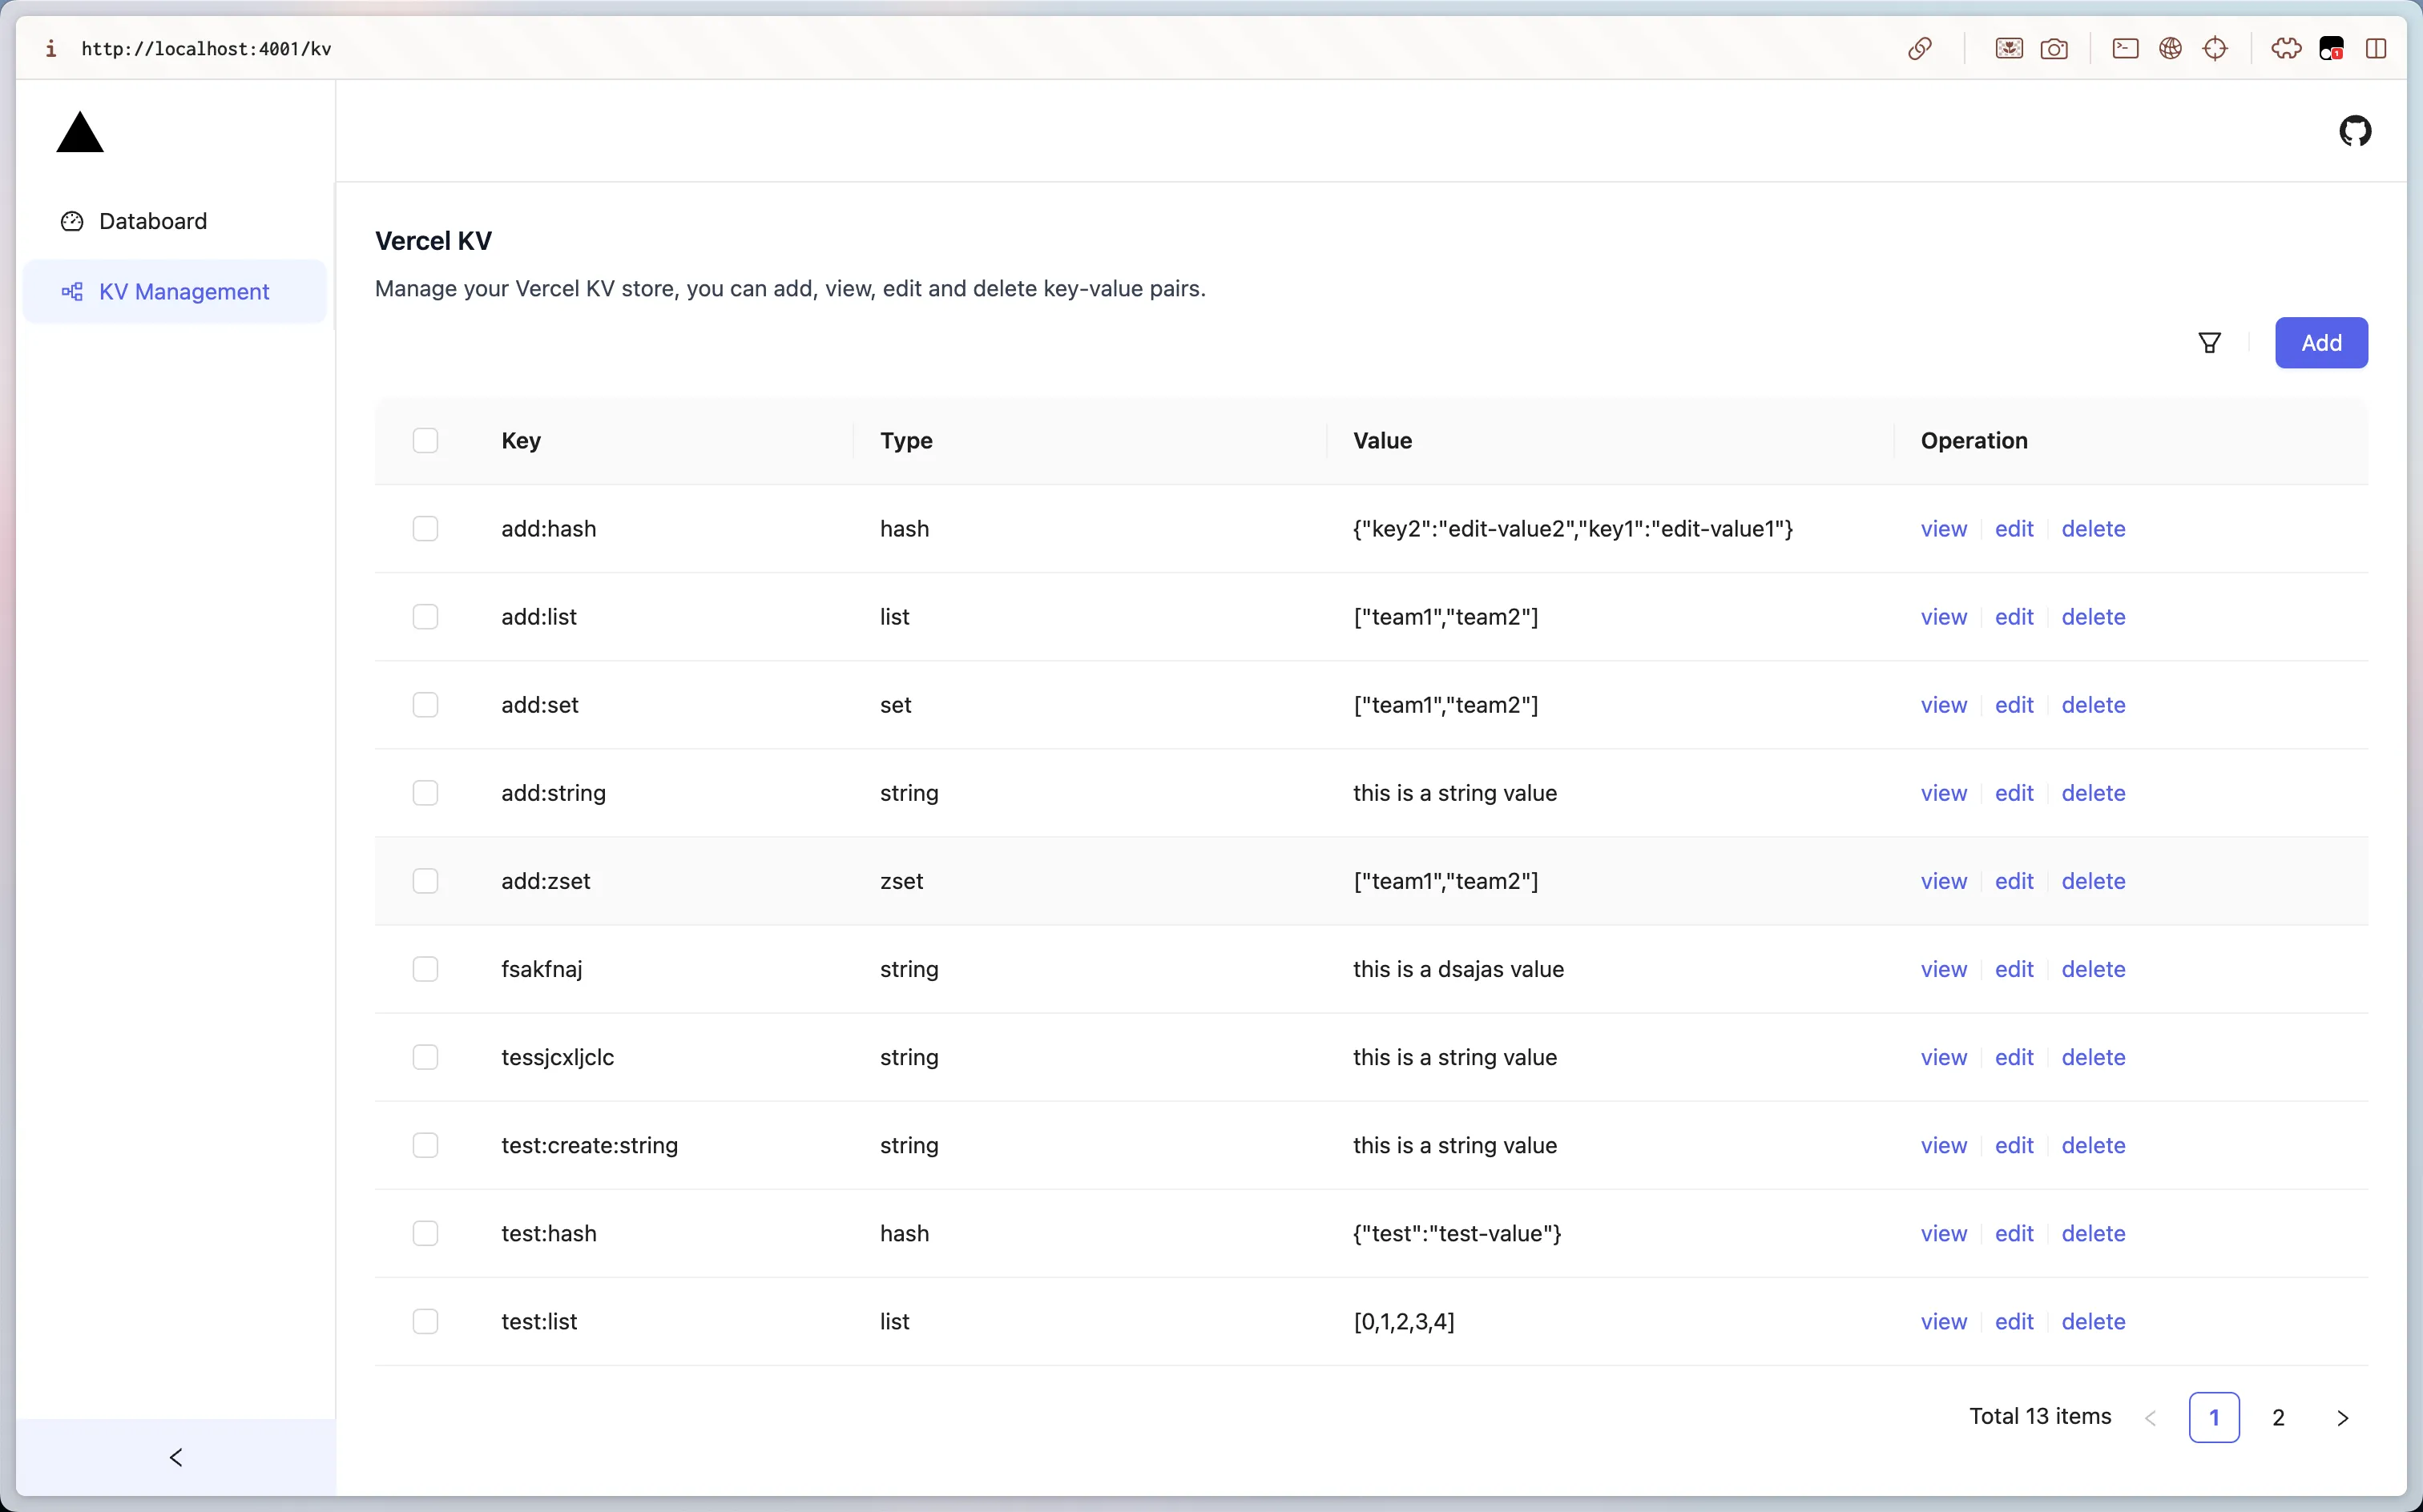2423x1512 pixels.
Task: Toggle the split view panel icon
Action: pos(2376,48)
